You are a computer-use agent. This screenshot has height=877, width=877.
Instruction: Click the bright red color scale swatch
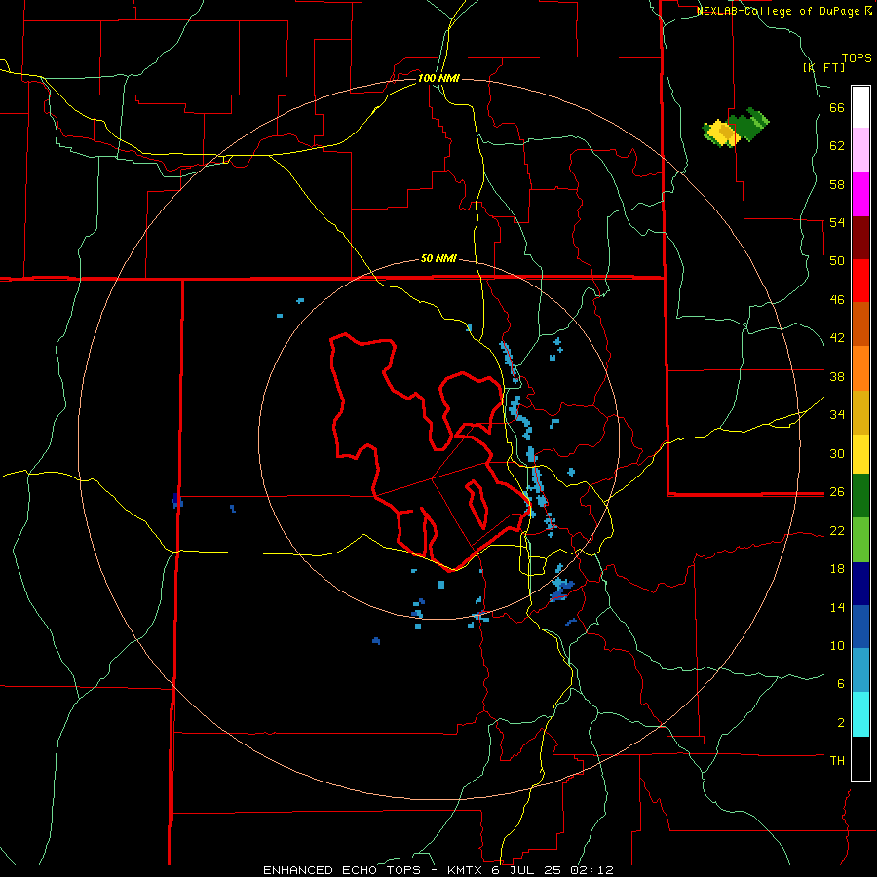(x=860, y=281)
